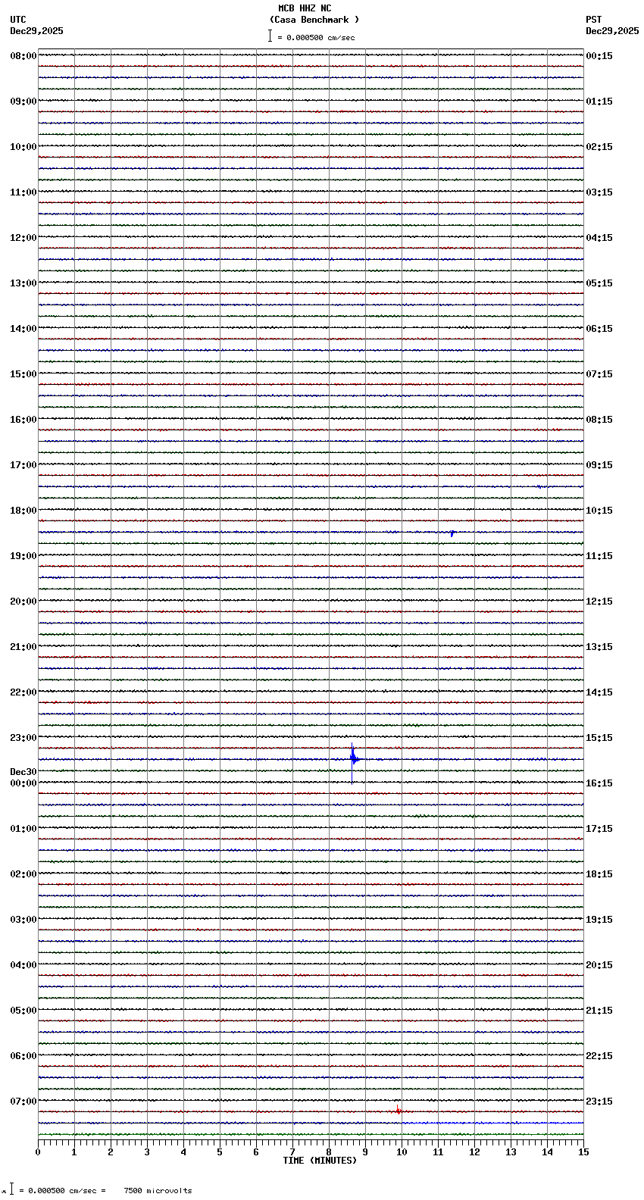Click the 07:15 PST row label
Viewport: 644px width, 1200px height.
pyautogui.click(x=599, y=374)
